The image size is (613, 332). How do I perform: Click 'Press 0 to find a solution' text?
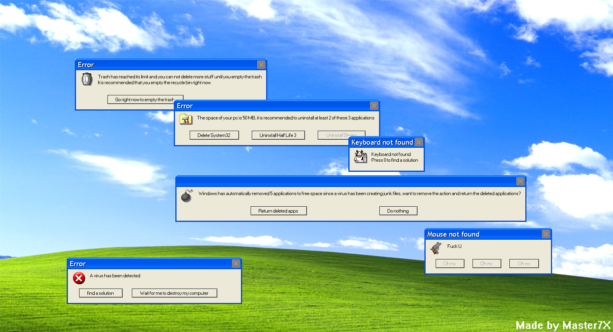395,160
